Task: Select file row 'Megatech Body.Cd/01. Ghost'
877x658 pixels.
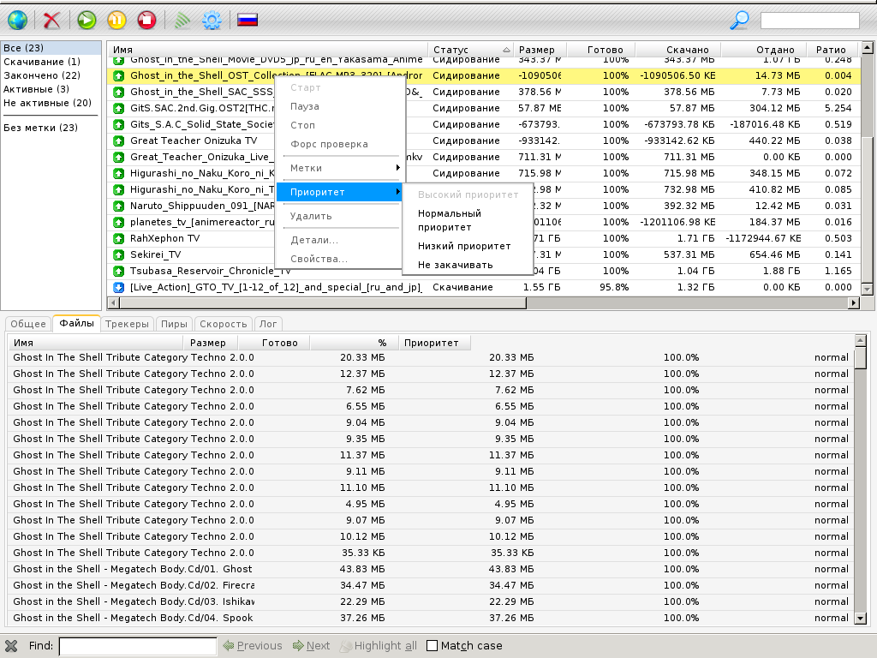Action: [431, 569]
